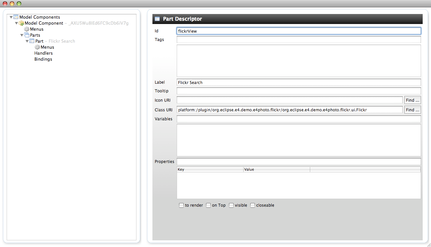Image resolution: width=431 pixels, height=247 pixels.
Task: Click the Part descriptor icon in tree
Action: coord(32,41)
